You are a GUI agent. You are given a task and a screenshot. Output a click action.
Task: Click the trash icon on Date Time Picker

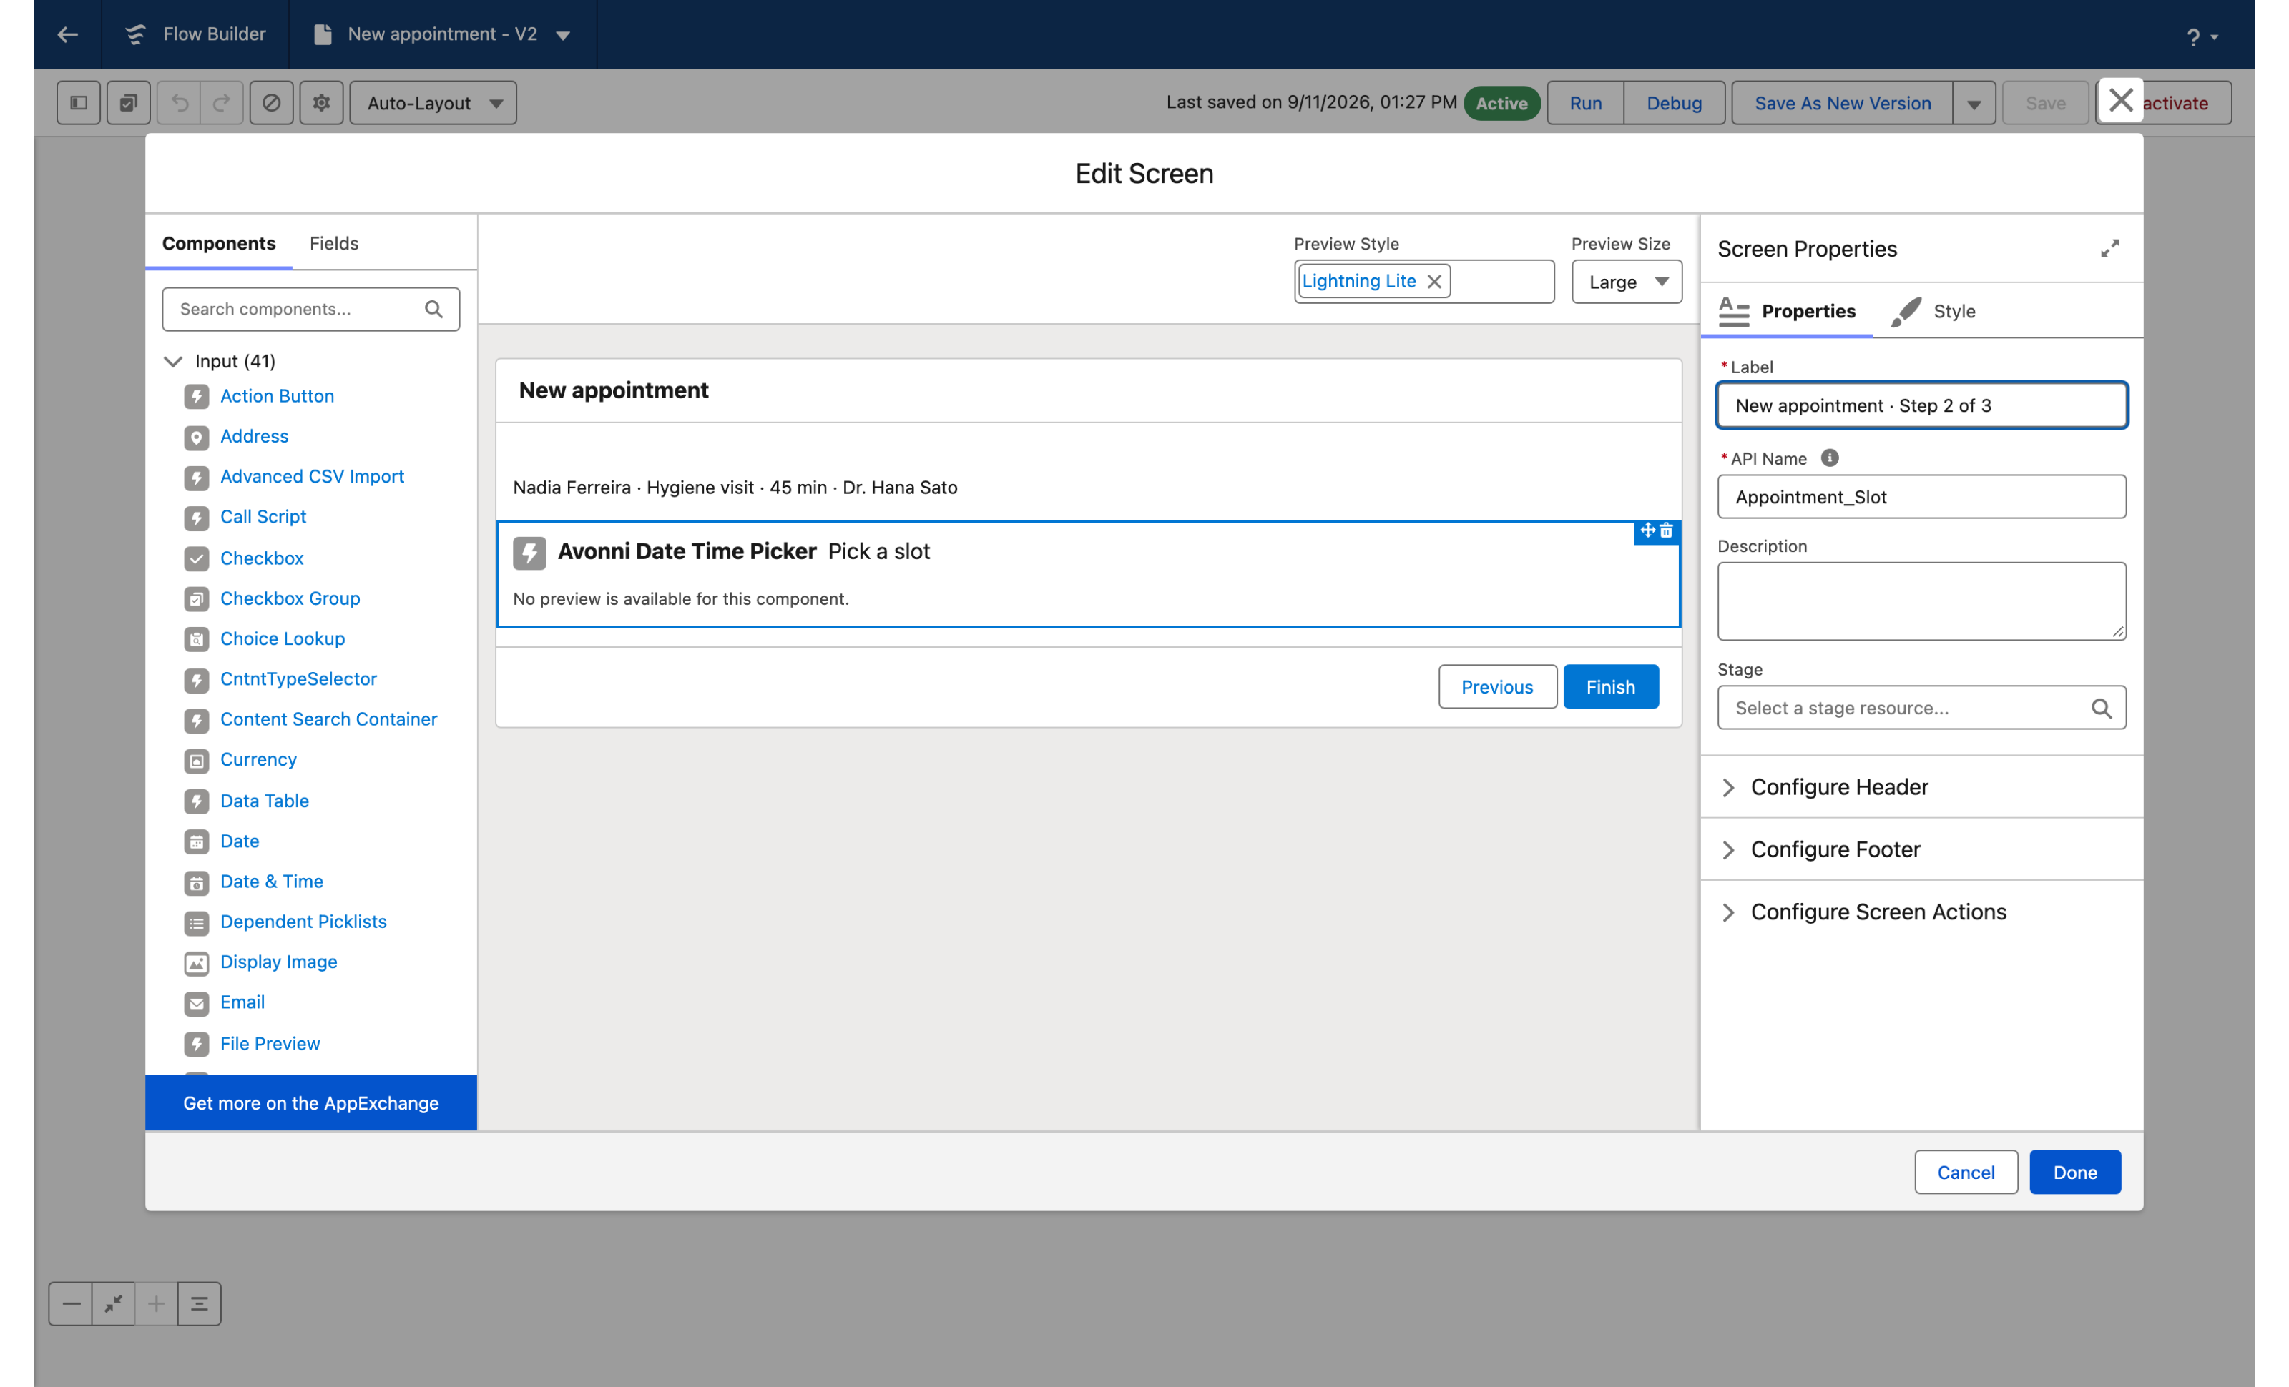(x=1666, y=530)
